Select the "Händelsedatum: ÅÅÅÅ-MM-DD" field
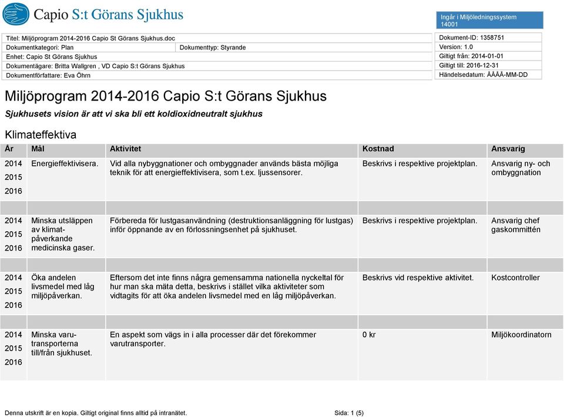 pyautogui.click(x=488, y=75)
